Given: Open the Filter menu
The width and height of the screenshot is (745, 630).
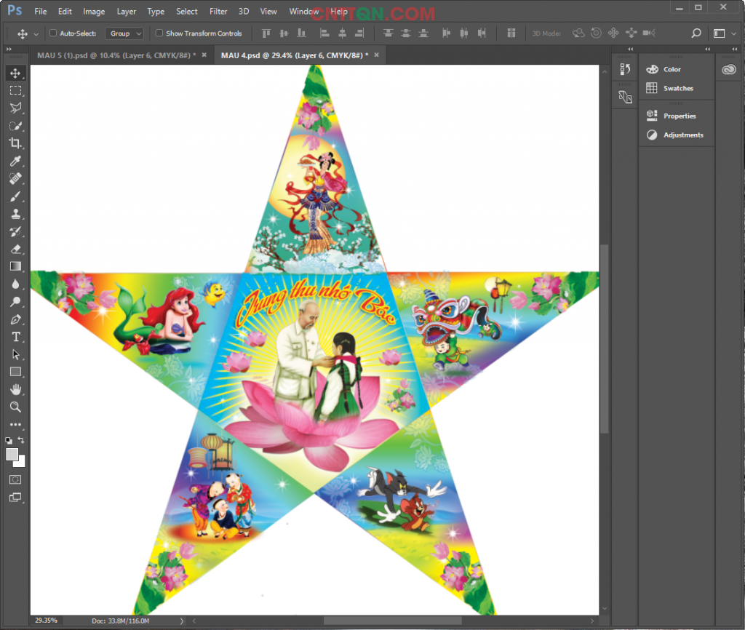Looking at the screenshot, I should click(218, 12).
